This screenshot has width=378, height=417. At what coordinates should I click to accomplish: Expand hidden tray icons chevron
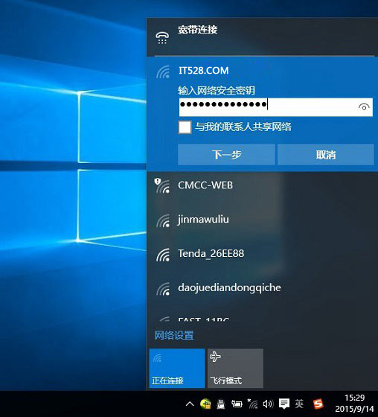[x=190, y=404]
